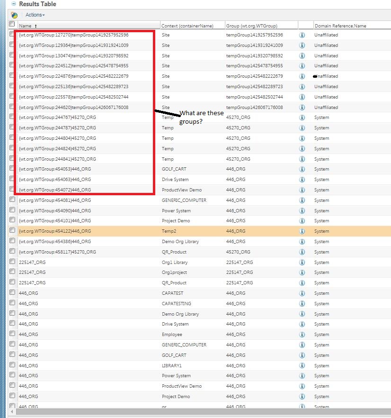Image resolution: width=391 pixels, height=418 pixels.
Task: Open info icon for tempGroup1426067176008
Action: pos(302,108)
